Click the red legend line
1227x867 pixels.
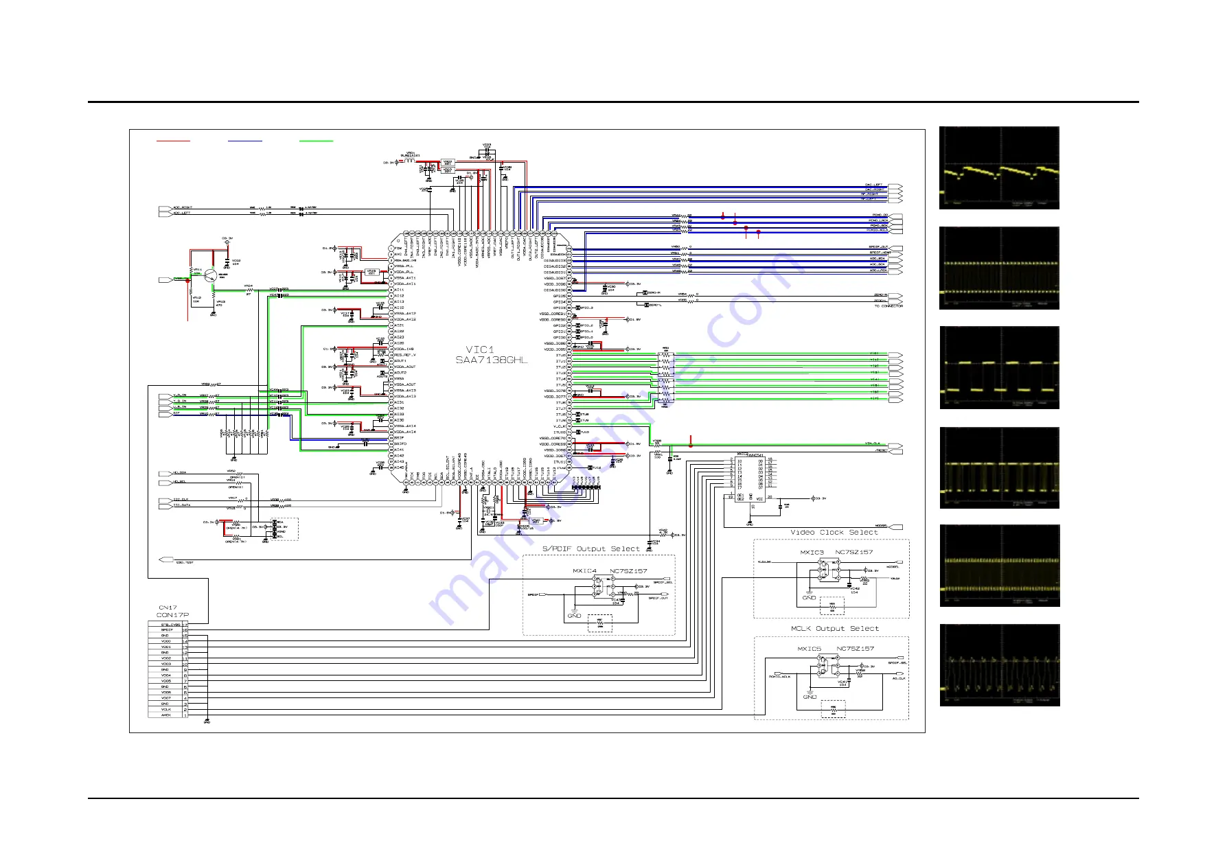click(x=173, y=141)
